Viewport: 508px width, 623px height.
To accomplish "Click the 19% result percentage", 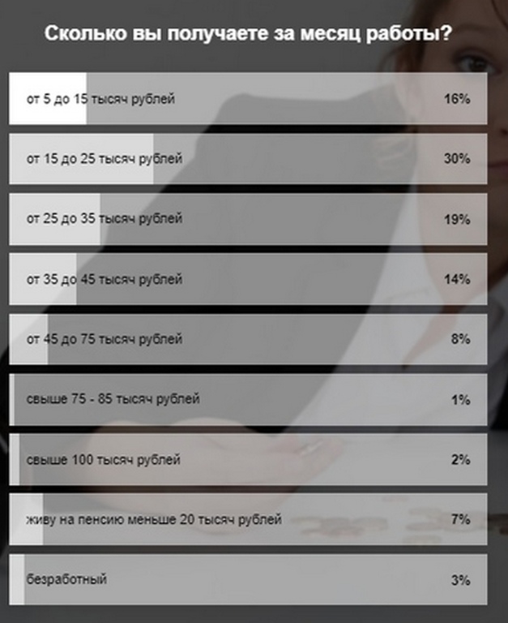I will [457, 219].
